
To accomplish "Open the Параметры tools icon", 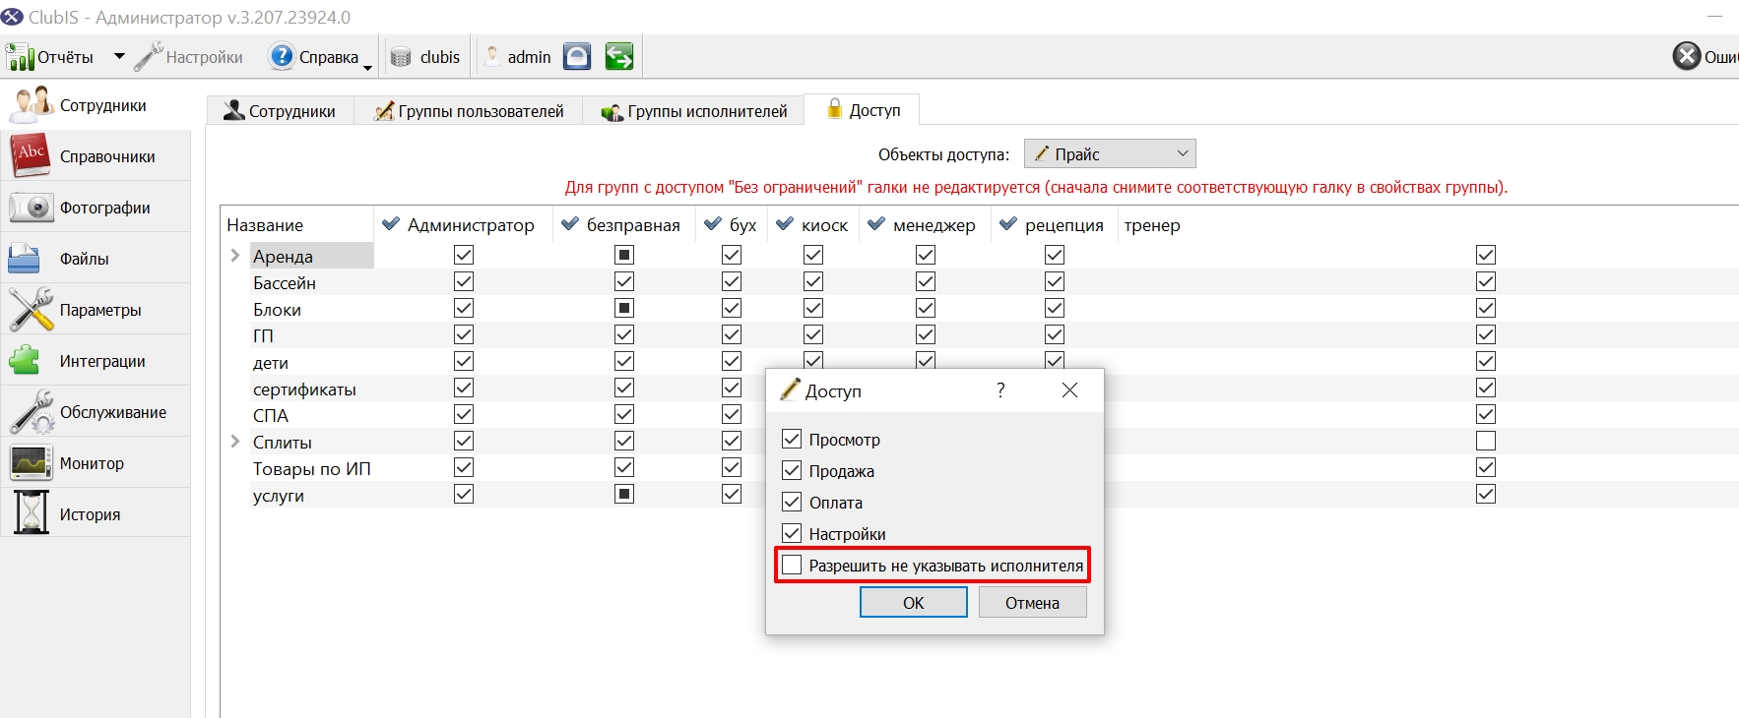I will click(x=31, y=310).
